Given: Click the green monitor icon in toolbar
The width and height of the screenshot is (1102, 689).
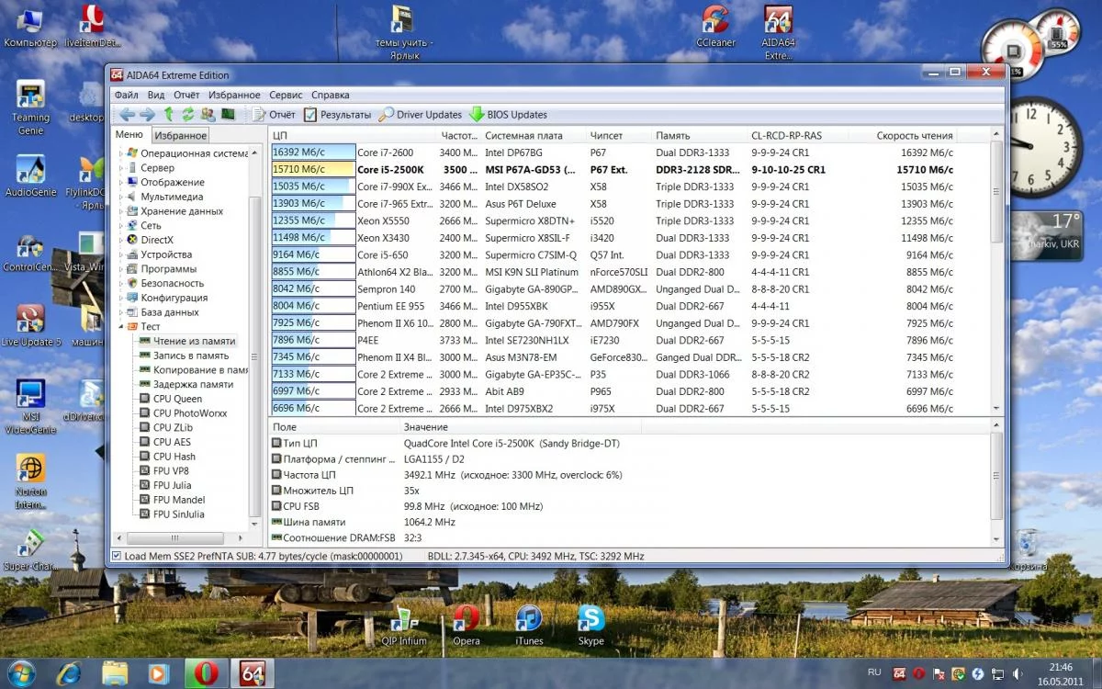Looking at the screenshot, I should tap(228, 114).
